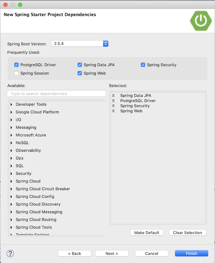Expand the Spring Cloud Discovery category
Image resolution: width=215 pixels, height=263 pixels.
[x=11, y=204]
